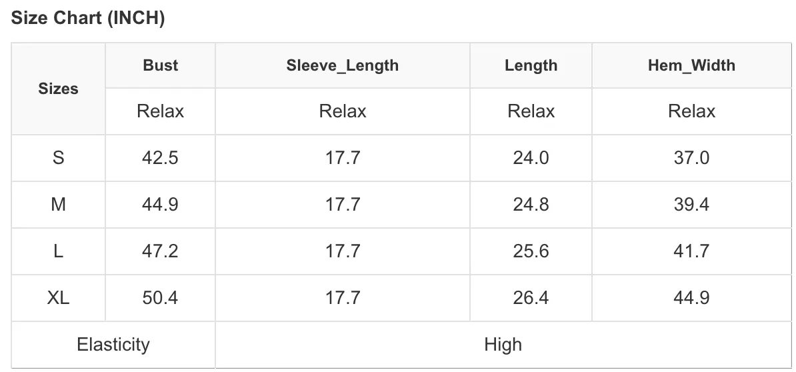Select the Sizes column header
This screenshot has width=796, height=372.
pos(59,89)
